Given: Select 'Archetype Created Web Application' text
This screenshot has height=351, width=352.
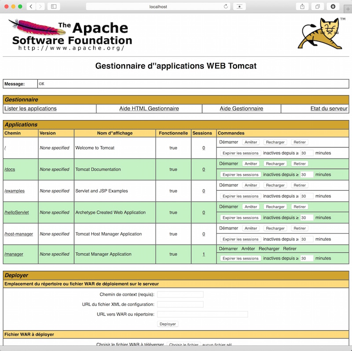Looking at the screenshot, I should (x=110, y=213).
